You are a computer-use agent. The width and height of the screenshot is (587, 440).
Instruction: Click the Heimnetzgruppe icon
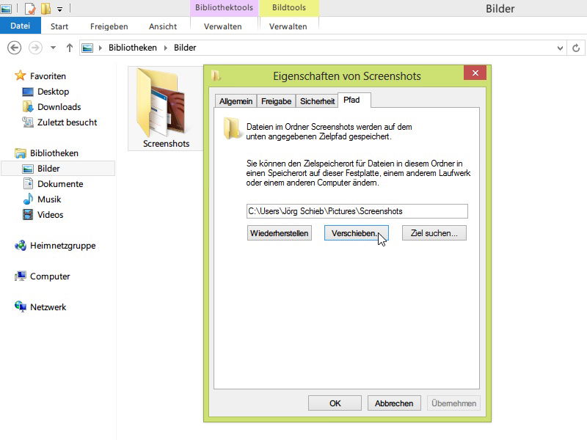point(21,246)
